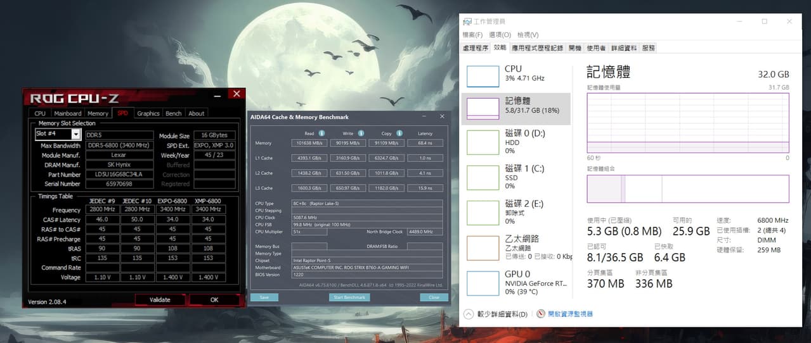The width and height of the screenshot is (811, 343).
Task: Click Start Benchmark in AIDA64
Action: click(x=349, y=297)
